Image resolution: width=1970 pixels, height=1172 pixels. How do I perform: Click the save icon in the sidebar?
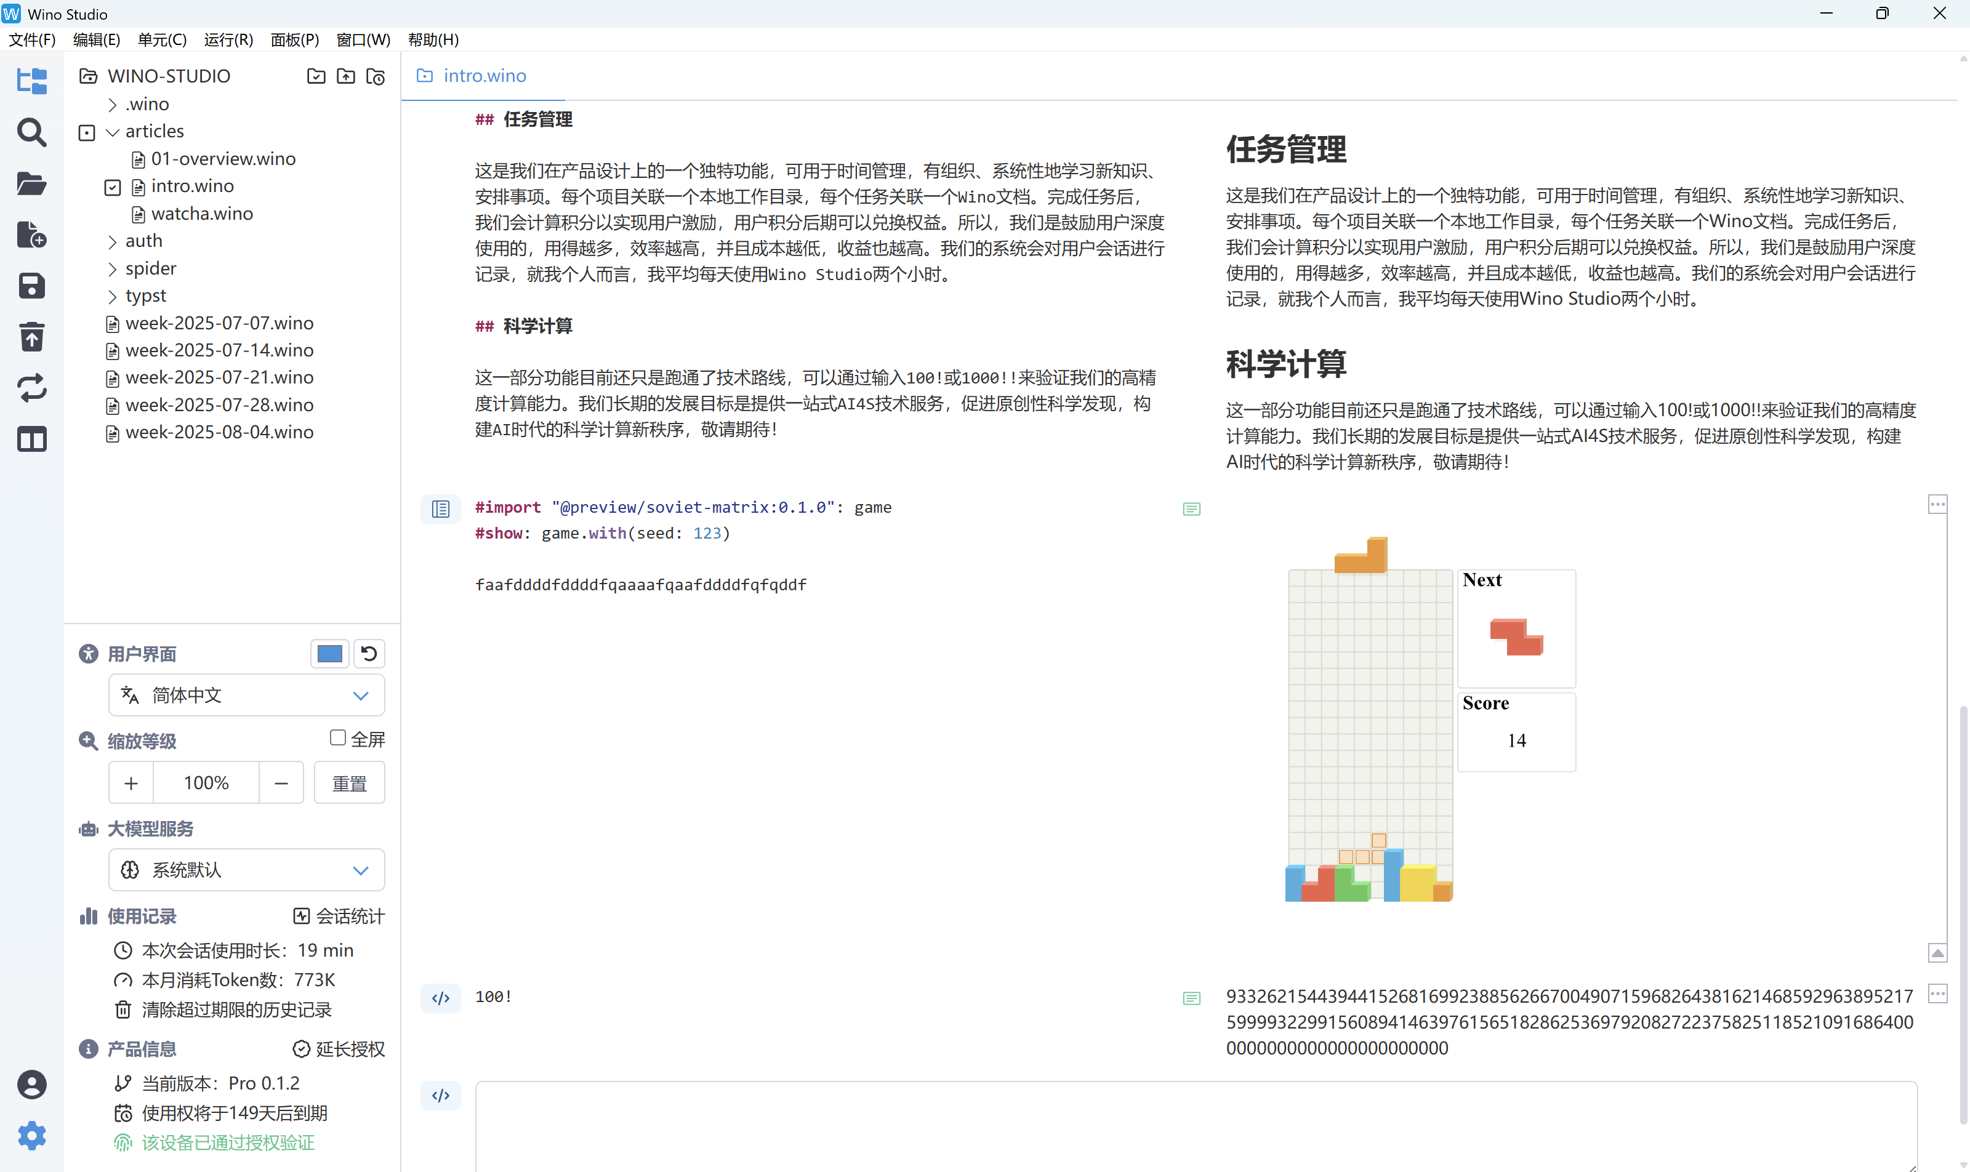pos(31,286)
